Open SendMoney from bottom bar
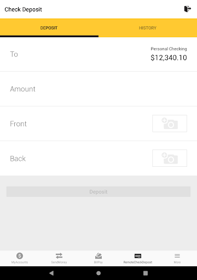The width and height of the screenshot is (197, 280). pos(59,258)
